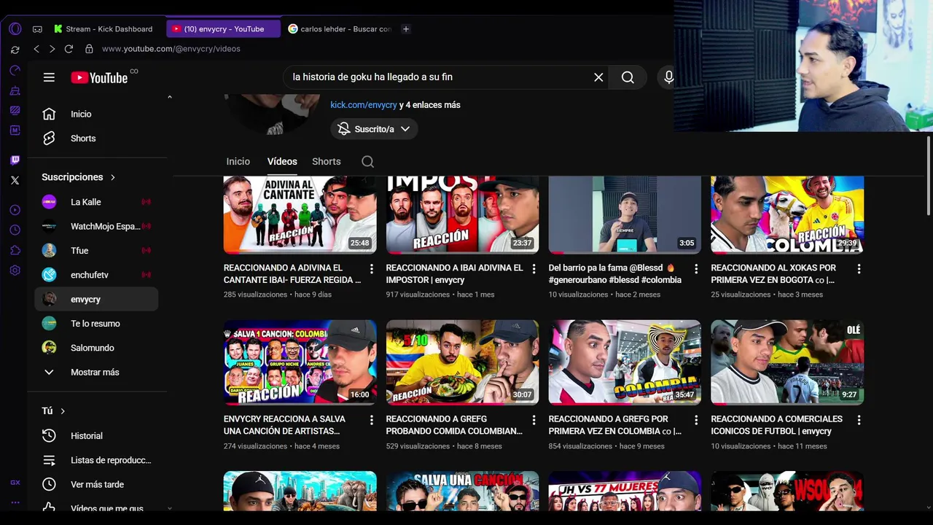
Task: Open Extensions cube icon in Opera sidebar
Action: (x=15, y=250)
